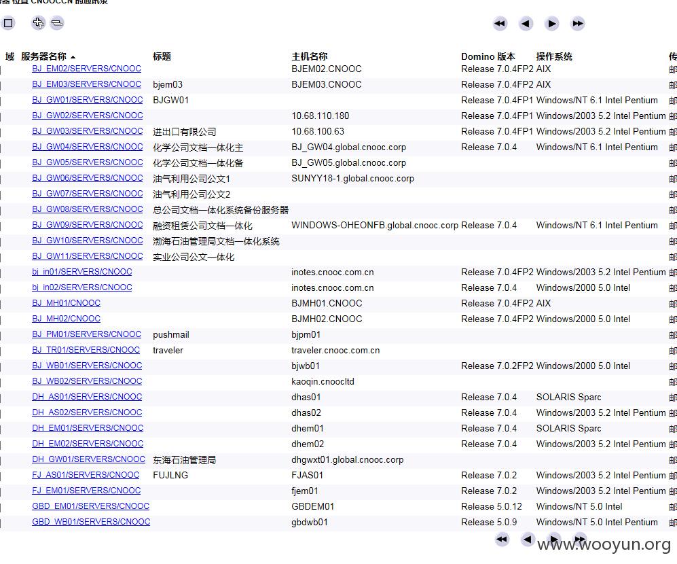Open BJ_GW01/SERVERS/CNOOC server link
677x564 pixels.
point(87,99)
